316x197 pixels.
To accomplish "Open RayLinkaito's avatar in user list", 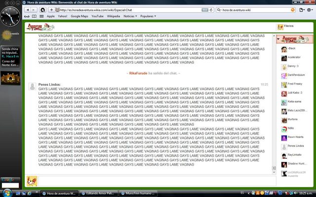I will pos(284,156).
